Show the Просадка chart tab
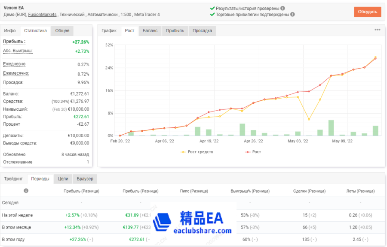387x247 pixels. 202,31
